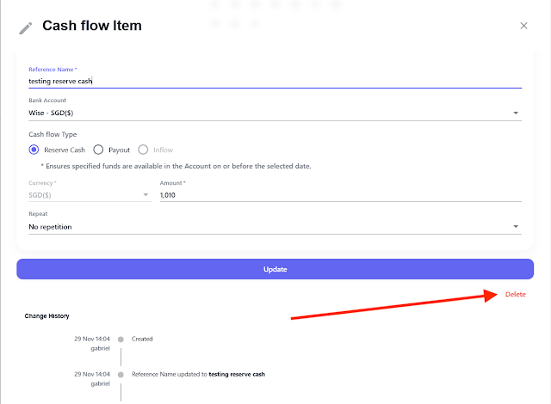This screenshot has width=551, height=404.
Task: Click the Change History heading
Action: [47, 316]
